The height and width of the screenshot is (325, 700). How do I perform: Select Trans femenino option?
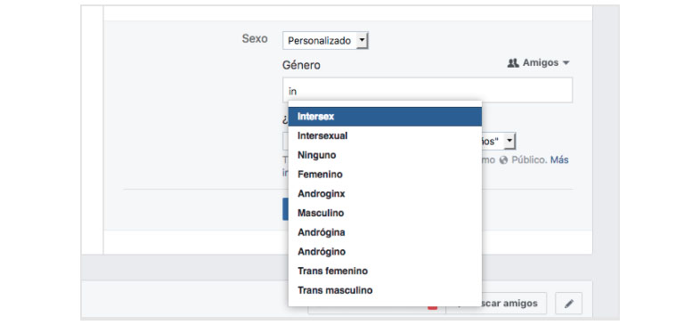pos(385,271)
